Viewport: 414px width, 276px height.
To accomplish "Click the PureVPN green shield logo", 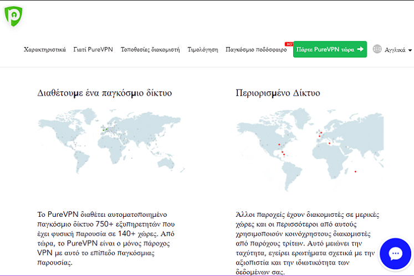I will coord(13,17).
